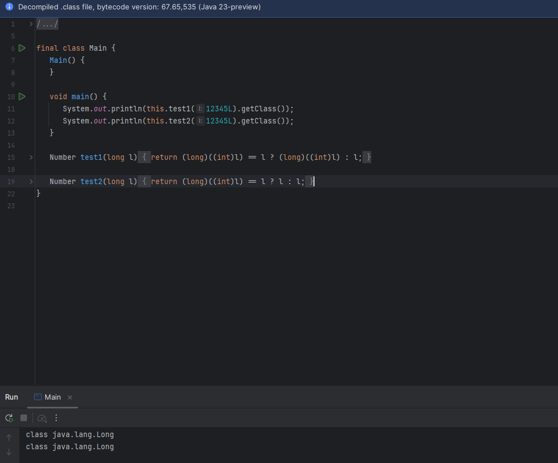Image resolution: width=558 pixels, height=463 pixels.
Task: Click the Run tool window title
Action: (x=12, y=397)
